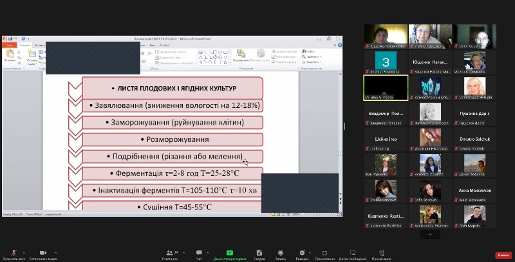Expand shapes gallery more arrow
Image resolution: width=515 pixels, height=262 pixels.
pos(230,62)
